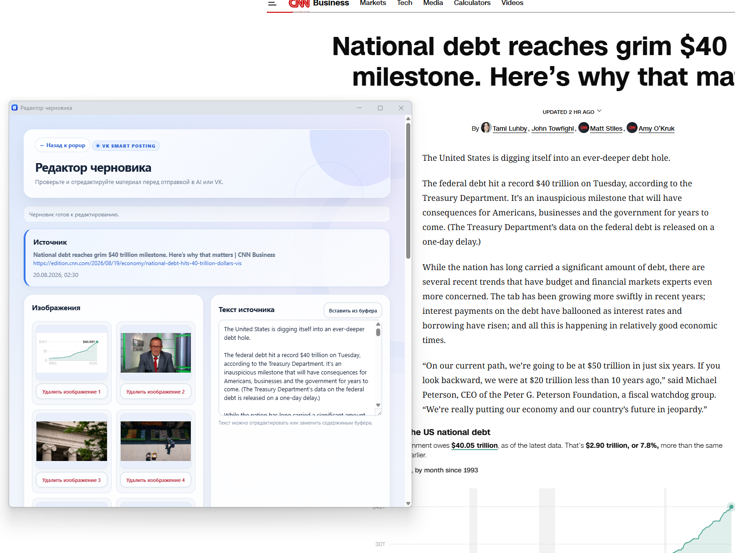Go to the Media section
The height and width of the screenshot is (553, 735).
point(433,3)
